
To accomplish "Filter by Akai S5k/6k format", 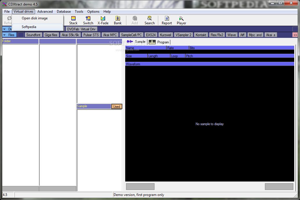I will [x=70, y=35].
